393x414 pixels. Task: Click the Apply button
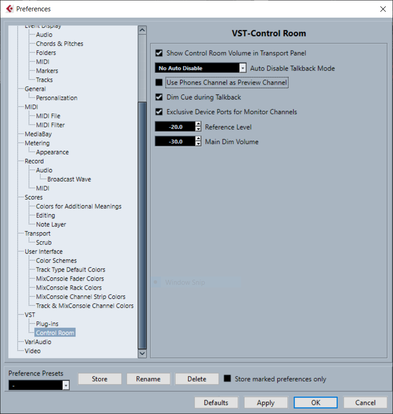[266, 402]
